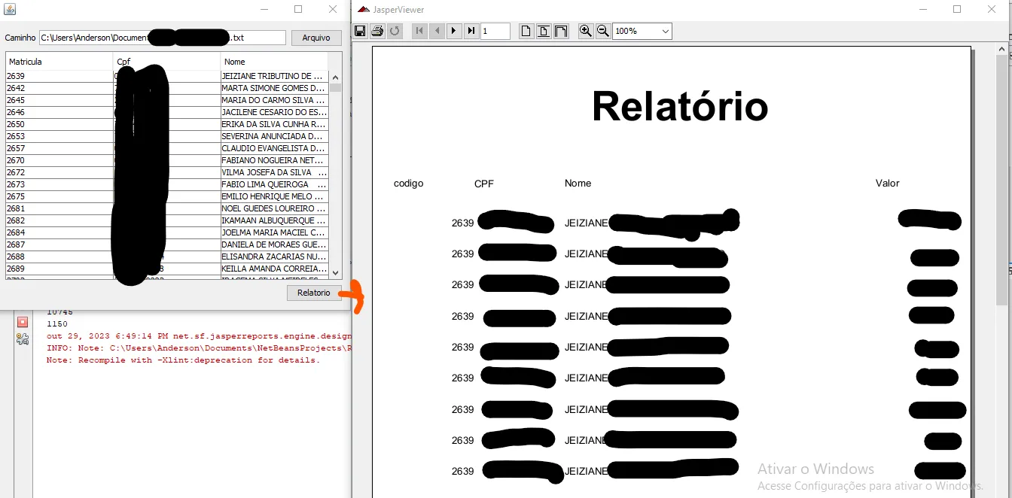Click name cell SEVERINA ANUNCIADA D...

pos(274,136)
